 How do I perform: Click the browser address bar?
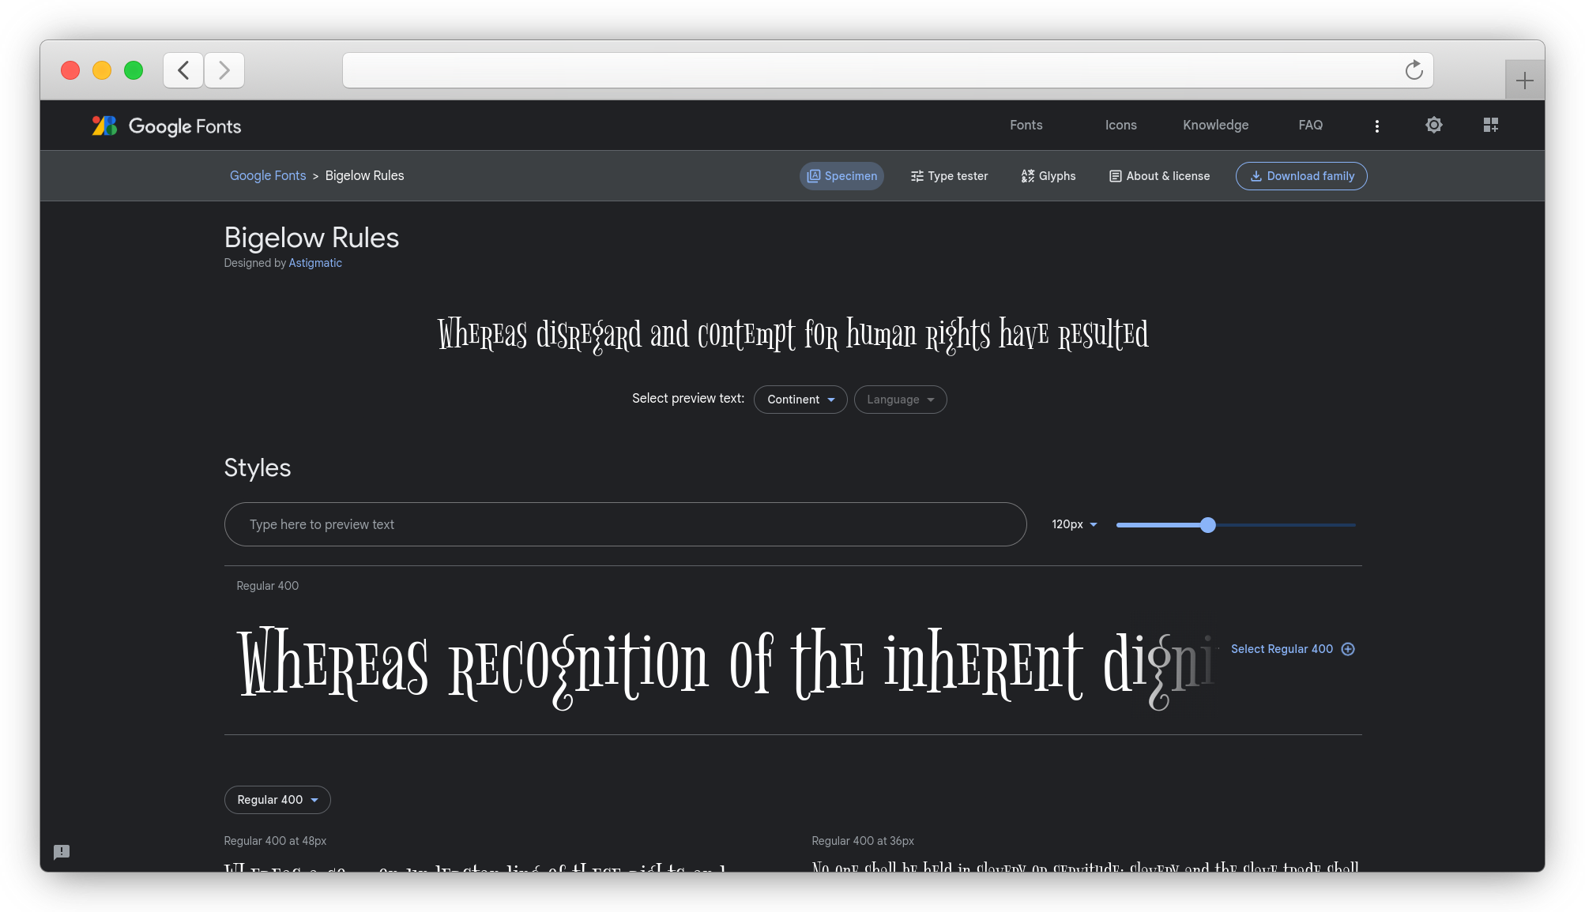tap(887, 70)
